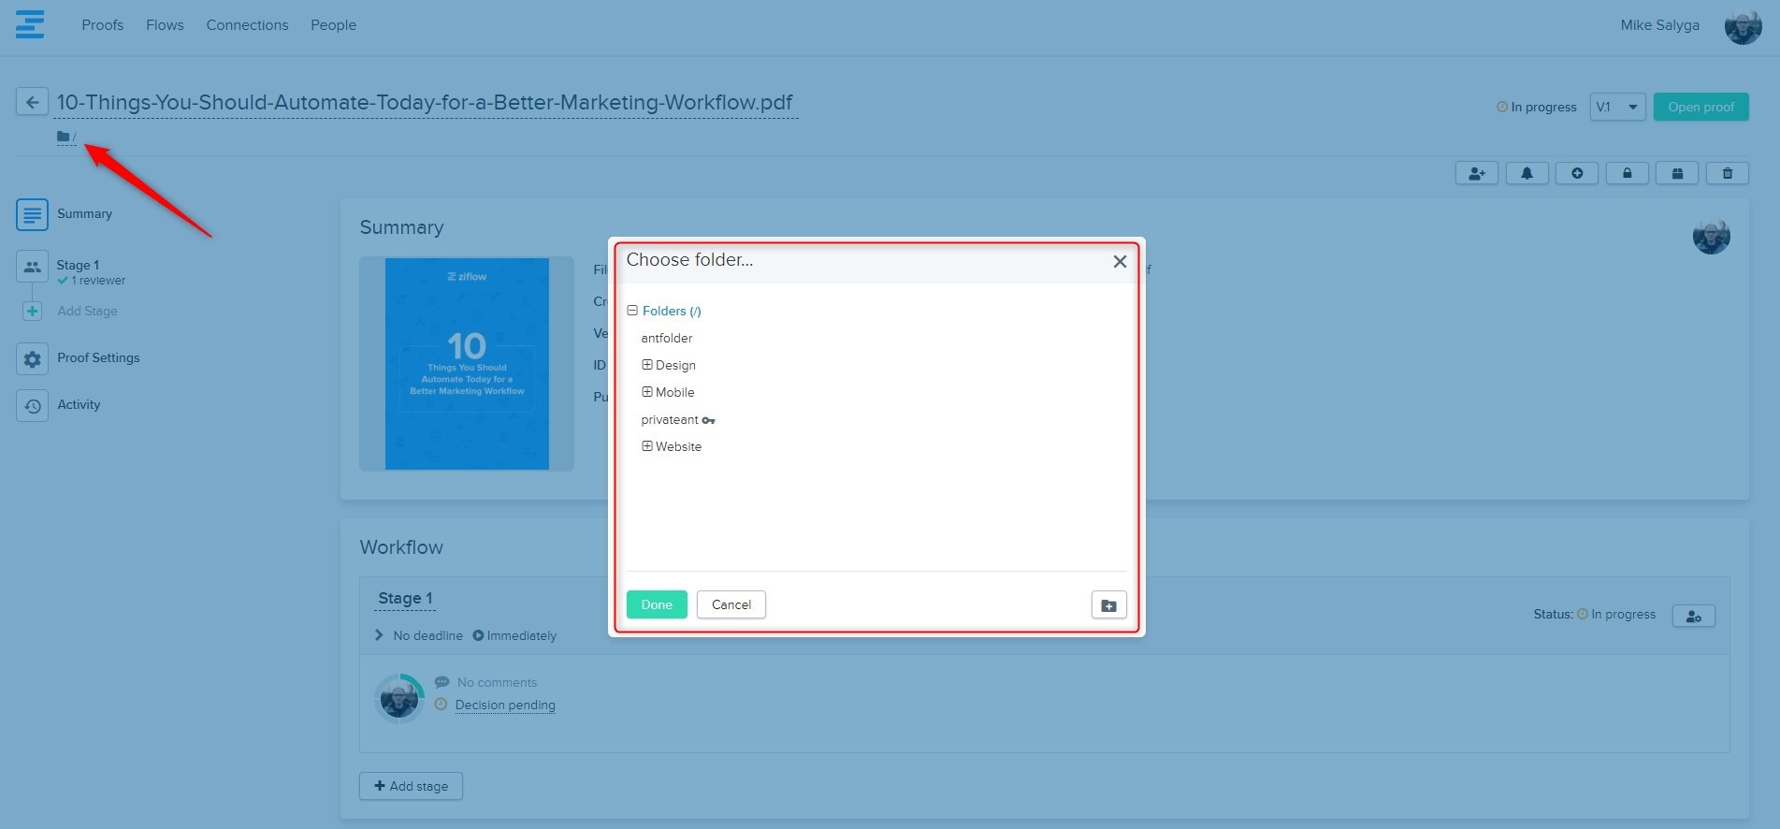Click the back arrow button
1780x829 pixels.
[32, 102]
